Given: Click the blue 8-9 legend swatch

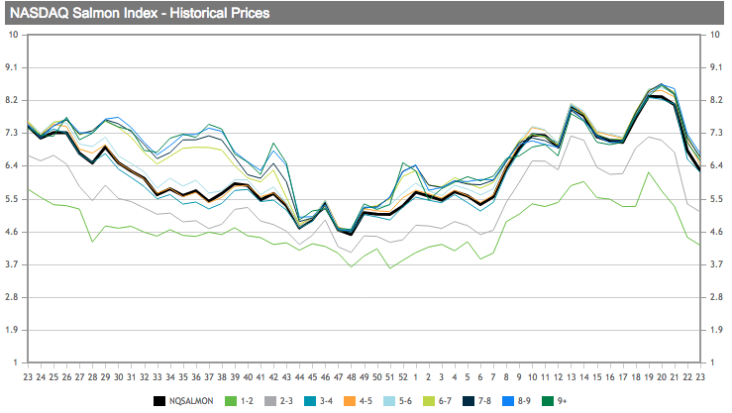Looking at the screenshot, I should [x=508, y=401].
